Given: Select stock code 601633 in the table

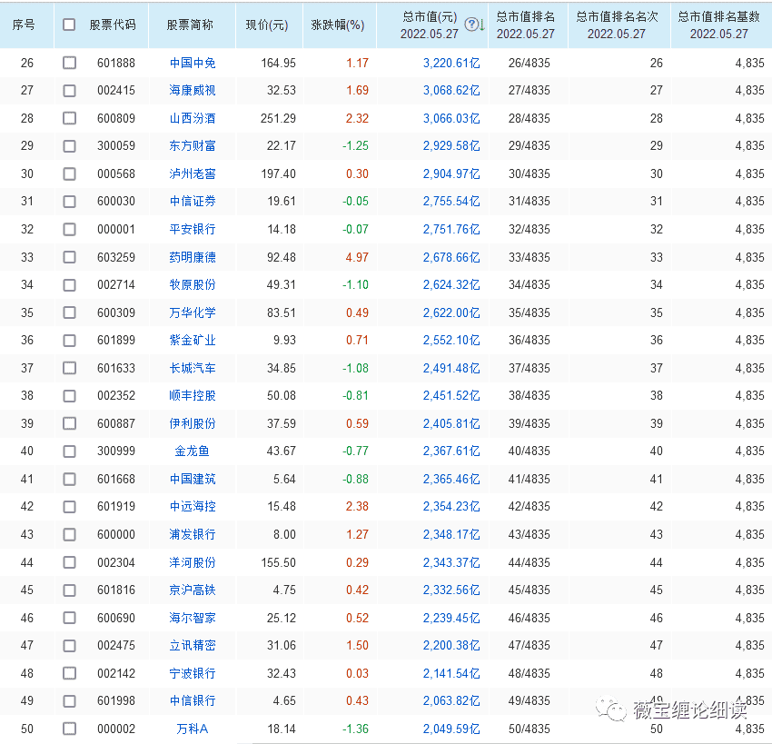Looking at the screenshot, I should (116, 368).
